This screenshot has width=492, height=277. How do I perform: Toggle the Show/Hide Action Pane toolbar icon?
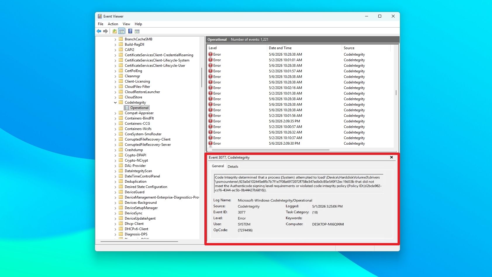pyautogui.click(x=137, y=31)
